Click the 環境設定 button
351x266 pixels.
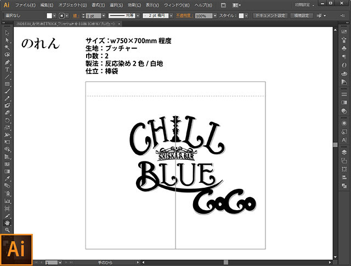click(x=302, y=16)
